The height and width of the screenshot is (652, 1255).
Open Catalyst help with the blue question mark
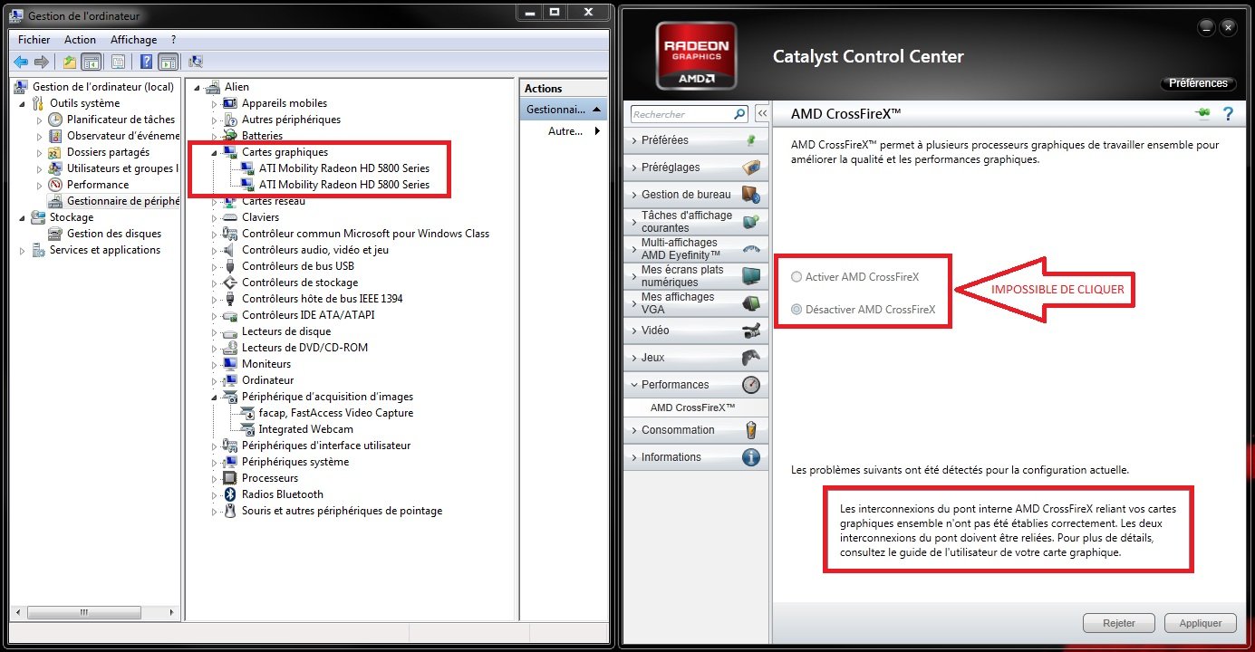coord(1228,113)
